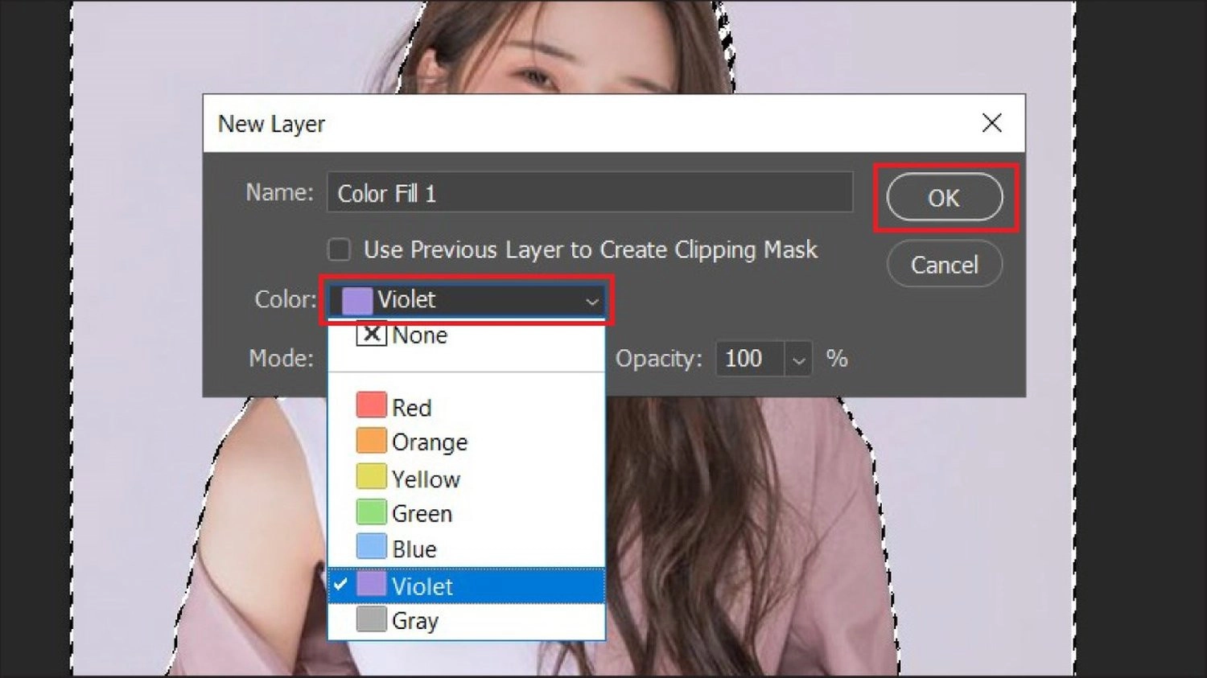Collapse the Color dropdown showing Violet
This screenshot has height=678, width=1207.
click(x=467, y=300)
